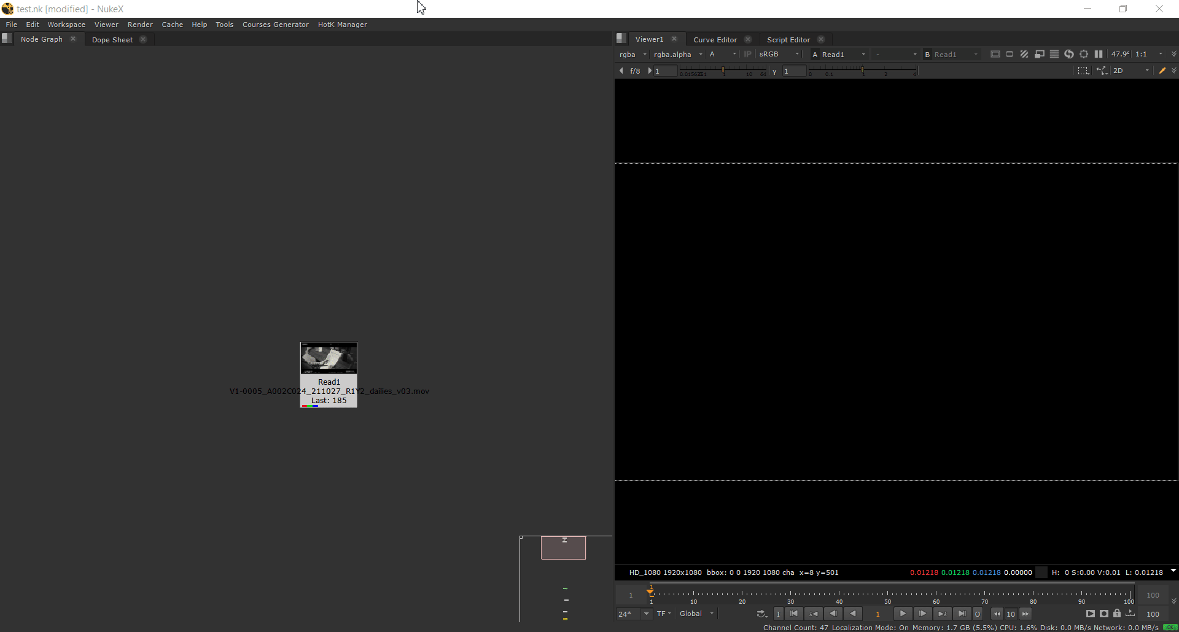Click the full-frame processing refresh icon
The width and height of the screenshot is (1179, 632).
click(x=1069, y=54)
